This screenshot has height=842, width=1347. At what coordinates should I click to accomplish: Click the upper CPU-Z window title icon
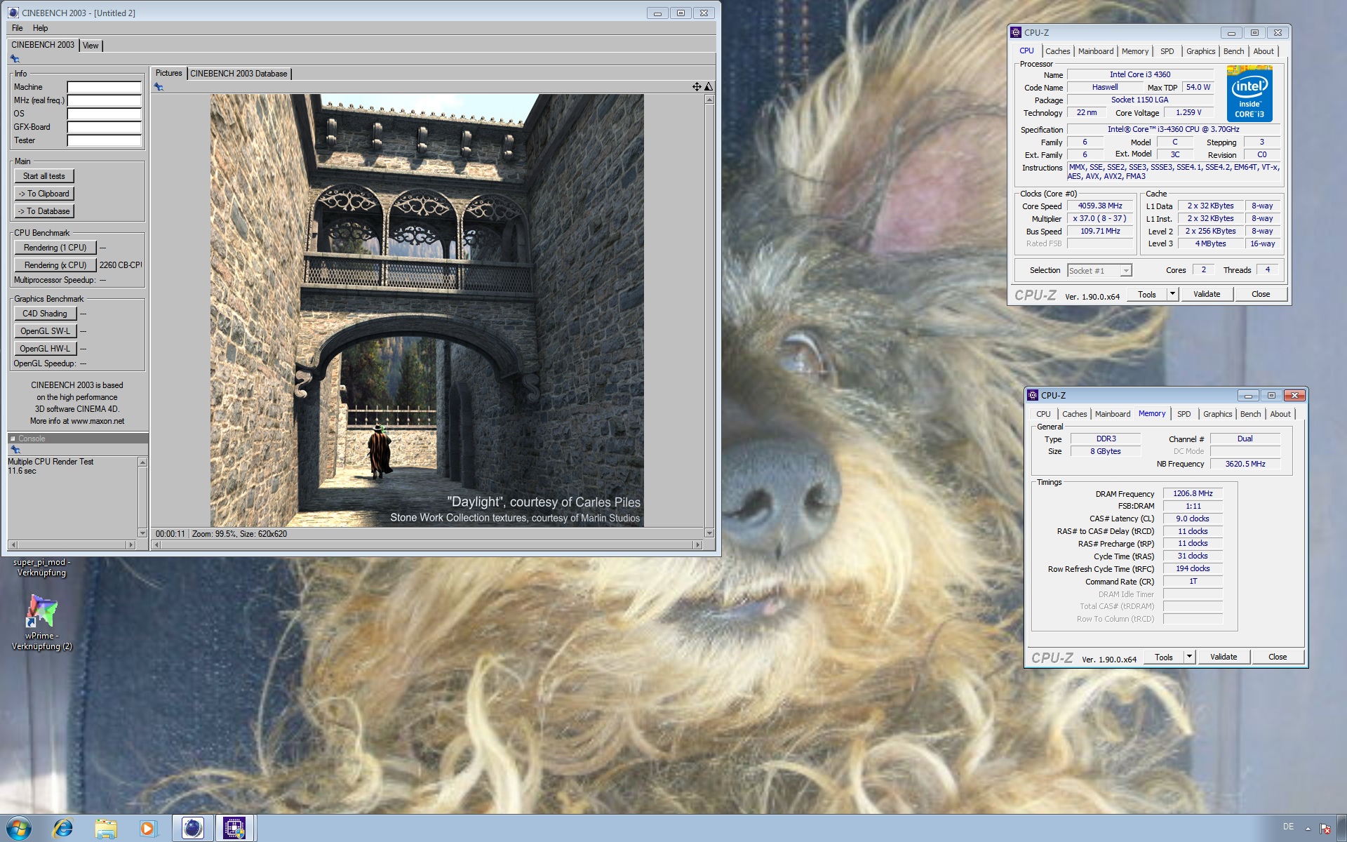[1016, 32]
